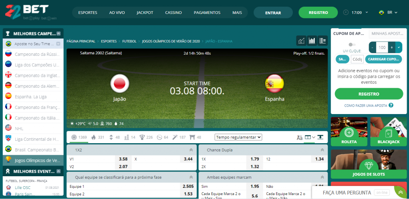Viewport: 409px width, 199px height.
Task: Go to Futebol breadcrumb link
Action: pos(129,41)
